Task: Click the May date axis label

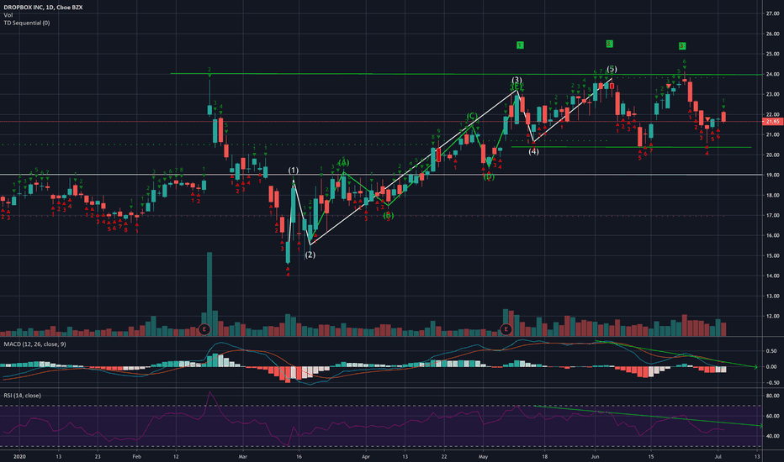Action: point(483,456)
